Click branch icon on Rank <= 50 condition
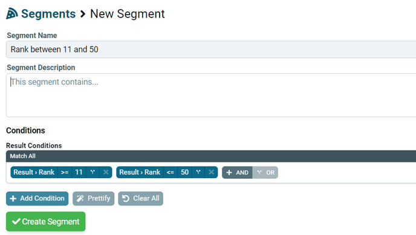 point(198,172)
